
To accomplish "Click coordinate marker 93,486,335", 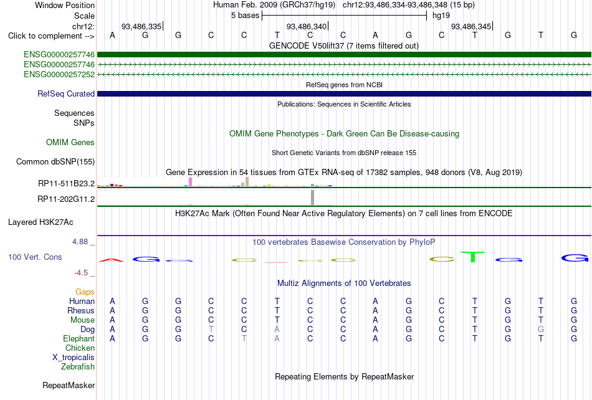I will 141,26.
